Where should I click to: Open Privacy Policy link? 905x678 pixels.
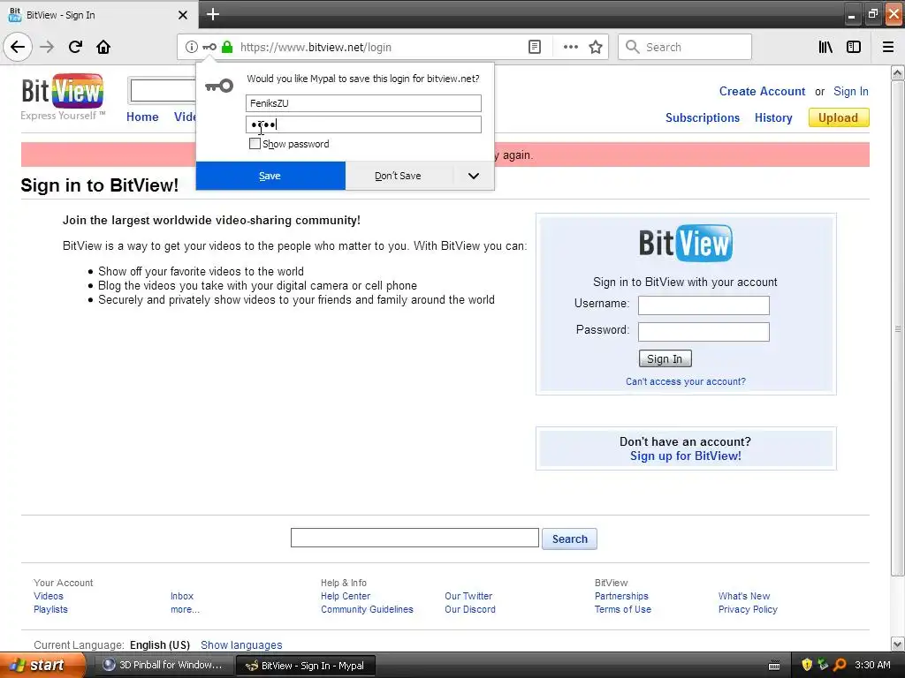click(x=748, y=609)
